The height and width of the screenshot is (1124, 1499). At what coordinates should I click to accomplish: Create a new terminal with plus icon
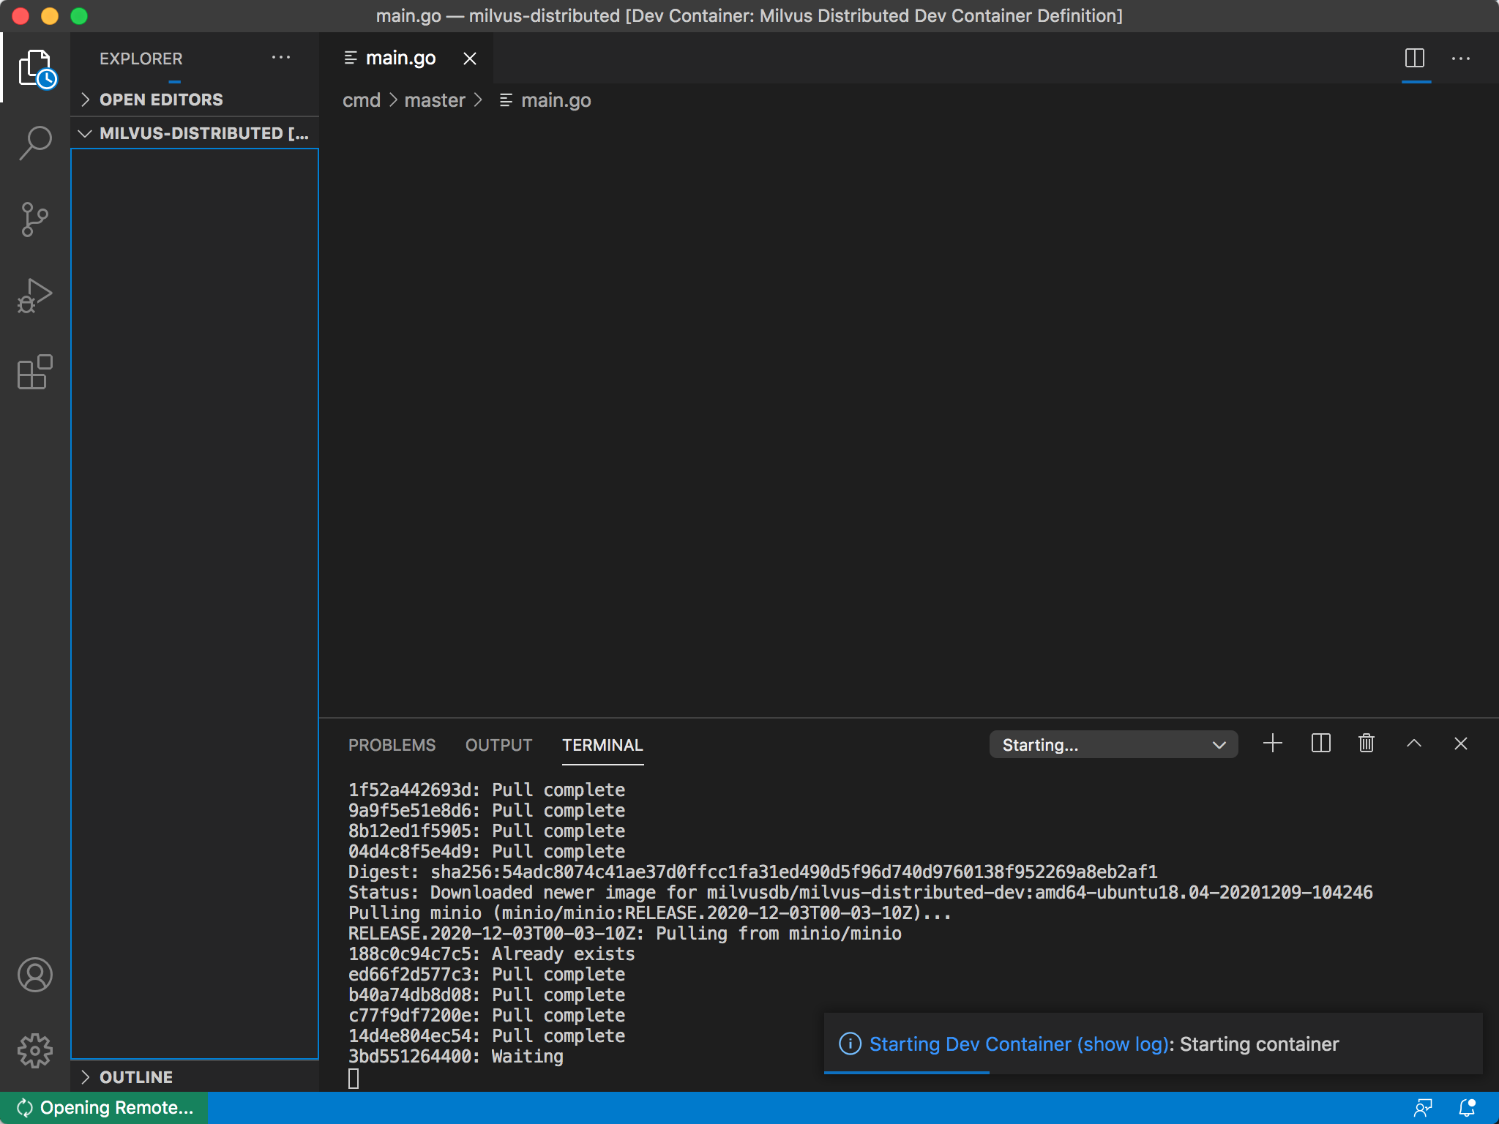tap(1273, 744)
